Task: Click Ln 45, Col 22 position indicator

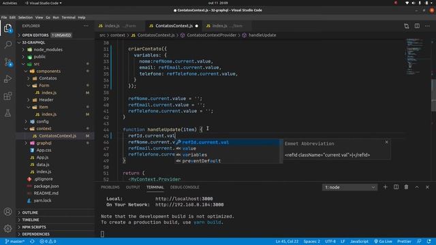Action: pos(287,242)
